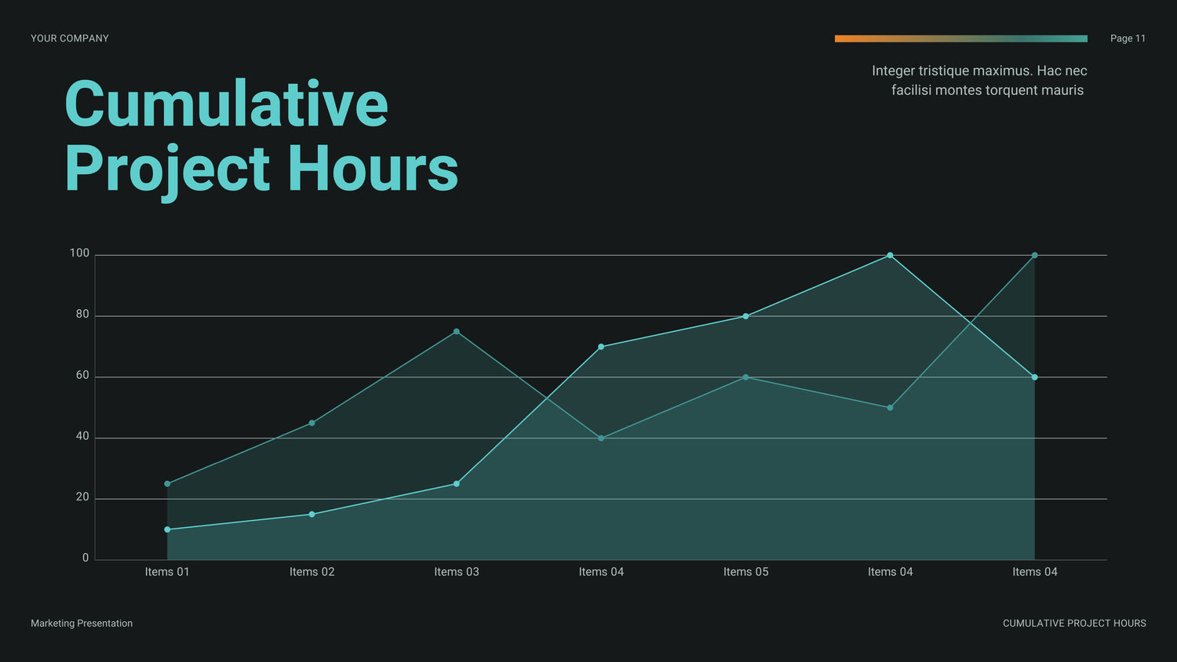The height and width of the screenshot is (662, 1177).
Task: Select the light line's data point at Items 05
Action: [745, 316]
